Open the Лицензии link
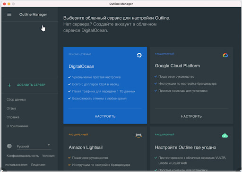The width and height of the screenshot is (242, 172). click(x=38, y=164)
